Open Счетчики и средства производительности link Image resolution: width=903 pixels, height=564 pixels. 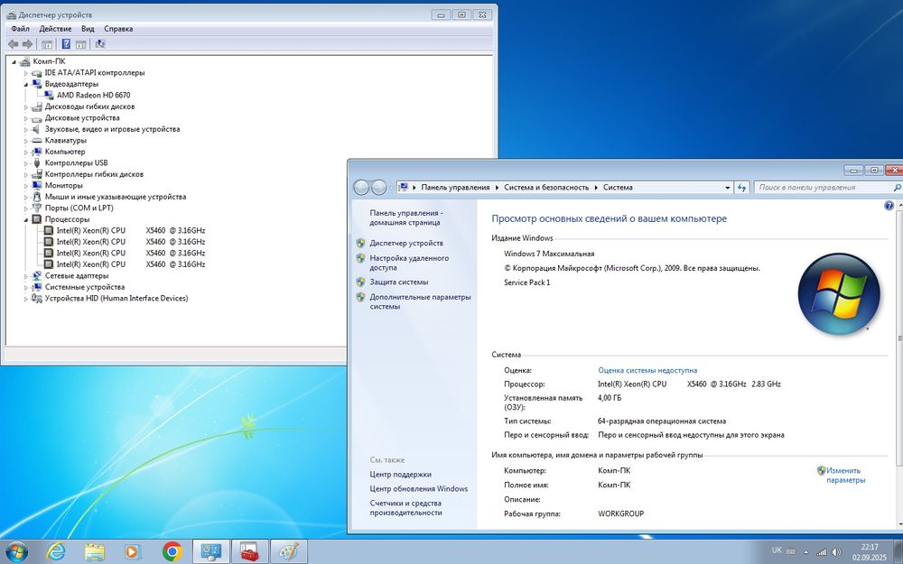coord(405,507)
